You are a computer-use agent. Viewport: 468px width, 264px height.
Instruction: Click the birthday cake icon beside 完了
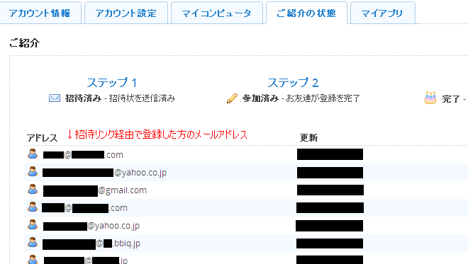tap(430, 98)
